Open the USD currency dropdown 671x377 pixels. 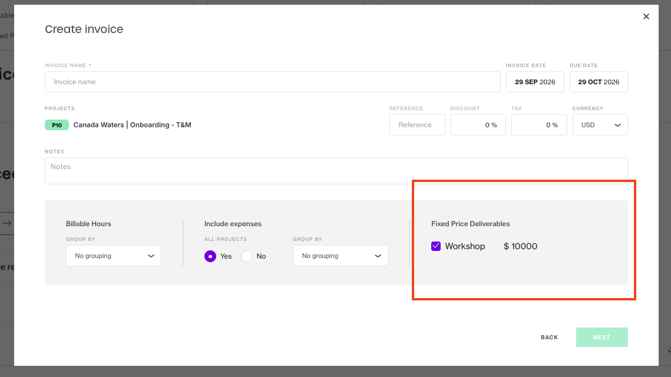point(600,125)
